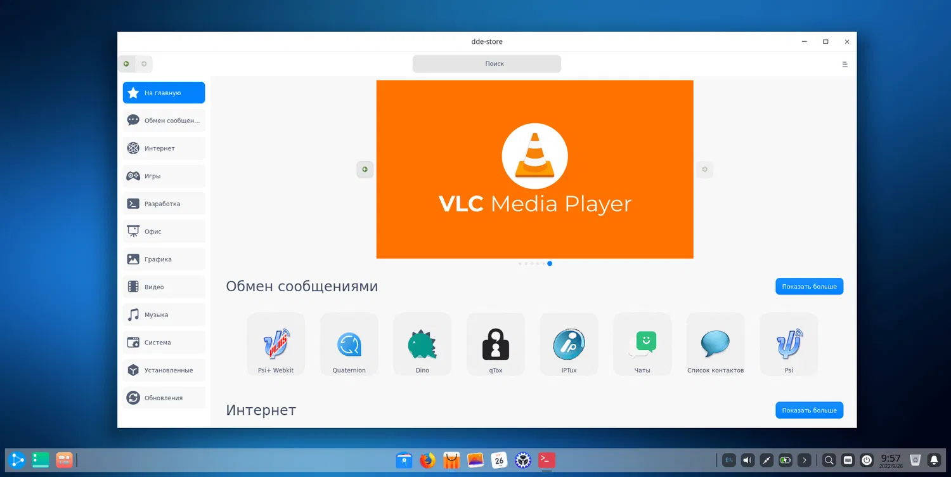Viewport: 951px width, 477px height.
Task: Go forward with the toolbar forward arrow
Action: [144, 64]
